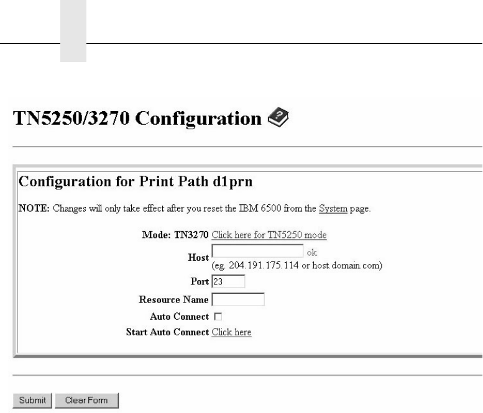This screenshot has height=413, width=483.
Task: Click the Clear Form button
Action: click(x=86, y=400)
